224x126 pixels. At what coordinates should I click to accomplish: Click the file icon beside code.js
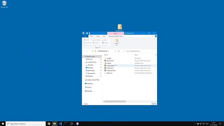(105, 63)
